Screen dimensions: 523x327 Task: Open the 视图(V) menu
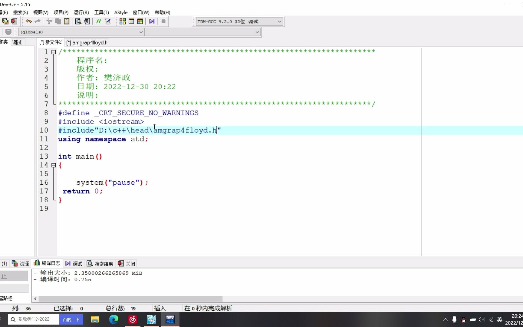pos(41,12)
